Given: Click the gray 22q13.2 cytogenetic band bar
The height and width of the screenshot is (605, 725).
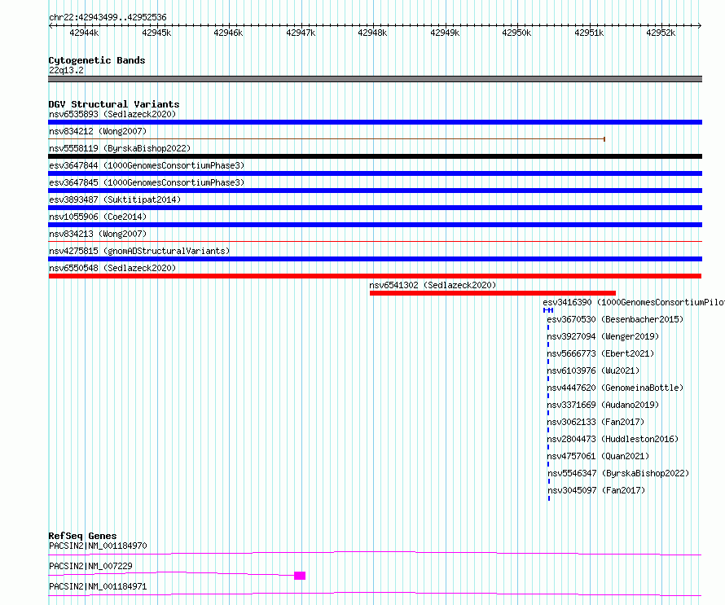Looking at the screenshot, I should pos(375,79).
